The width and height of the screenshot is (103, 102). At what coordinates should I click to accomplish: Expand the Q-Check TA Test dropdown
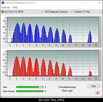coord(88,12)
